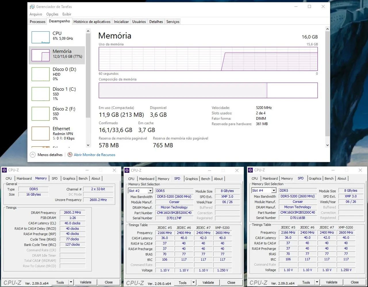Click XMP-5200 column header in Slot #4 window
This screenshot has height=287, width=368.
coord(346,227)
